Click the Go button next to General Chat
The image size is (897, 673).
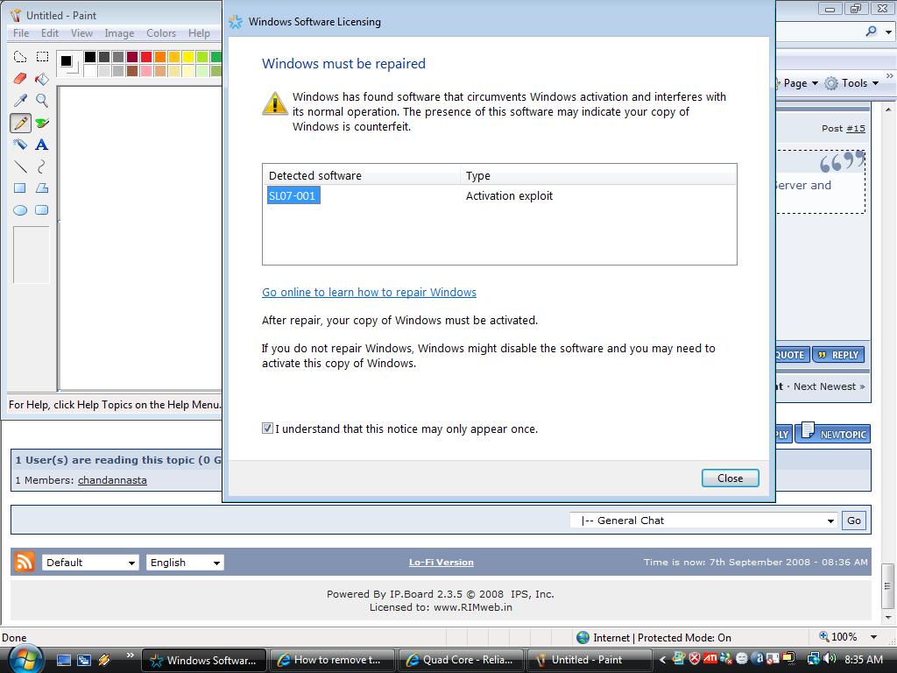coord(853,521)
